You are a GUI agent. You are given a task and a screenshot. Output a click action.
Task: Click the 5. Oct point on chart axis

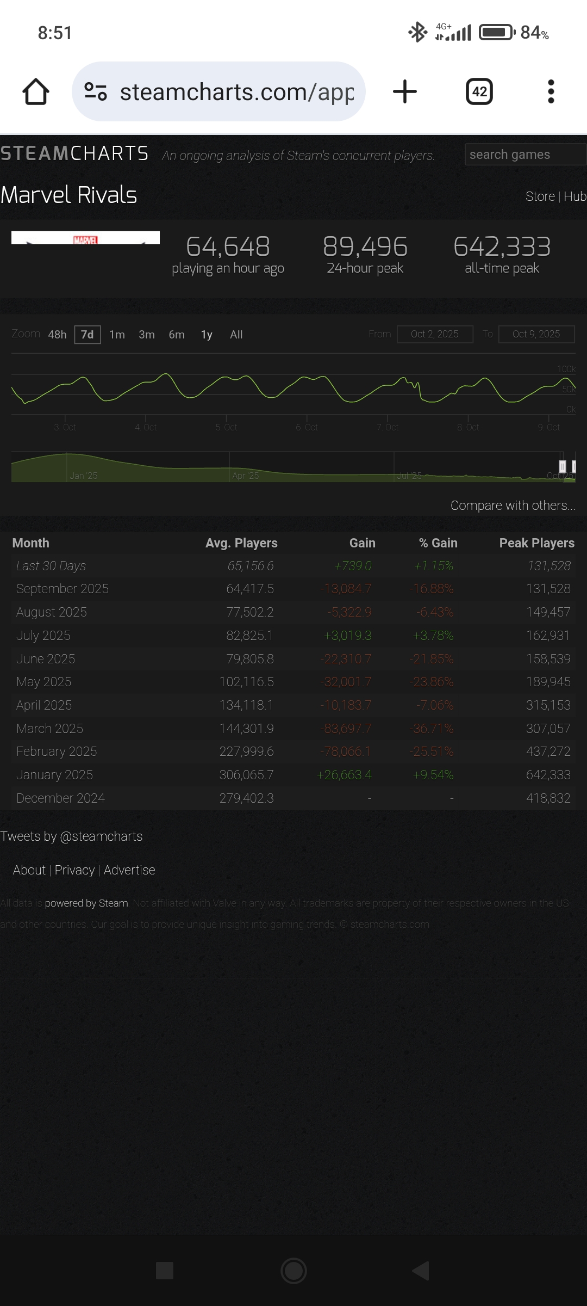tap(226, 427)
